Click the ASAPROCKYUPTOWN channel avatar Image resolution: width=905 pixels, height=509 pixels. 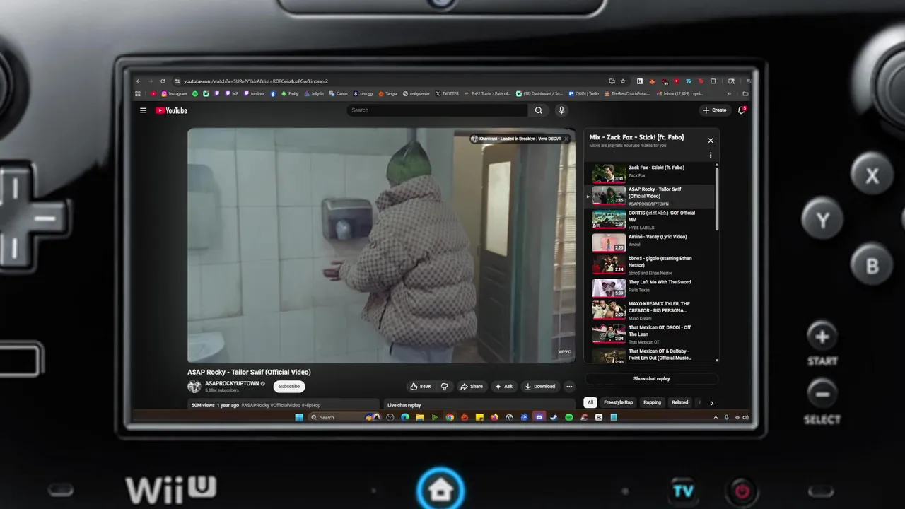(x=194, y=387)
